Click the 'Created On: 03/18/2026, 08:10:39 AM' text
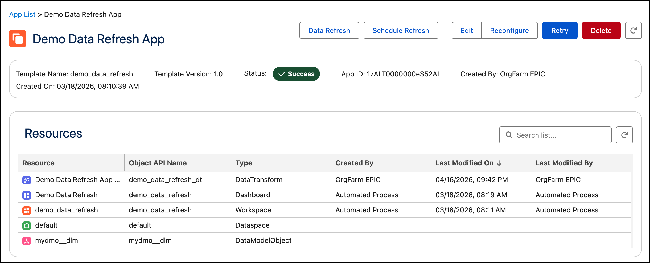The image size is (650, 263). click(x=77, y=86)
